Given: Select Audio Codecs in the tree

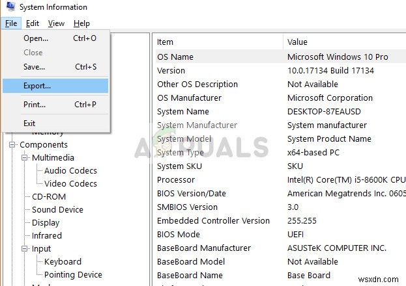Looking at the screenshot, I should [70, 171].
